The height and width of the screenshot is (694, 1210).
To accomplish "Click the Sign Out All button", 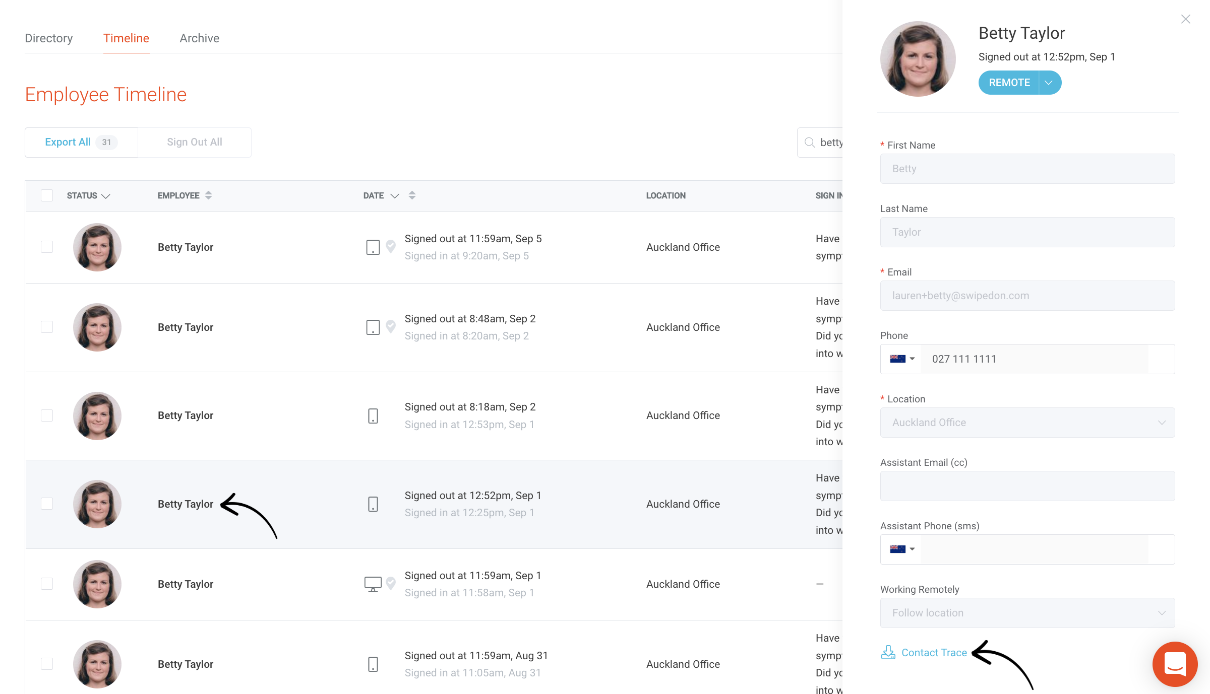I will coord(195,143).
